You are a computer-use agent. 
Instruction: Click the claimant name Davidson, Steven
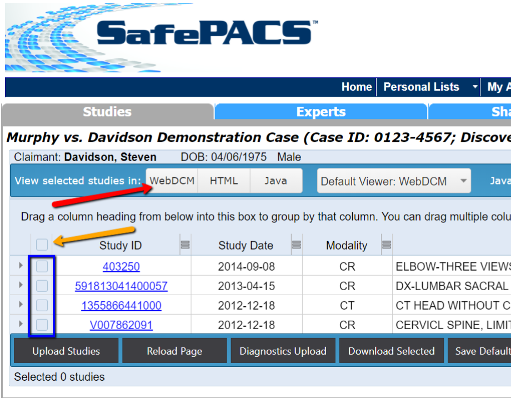click(110, 157)
